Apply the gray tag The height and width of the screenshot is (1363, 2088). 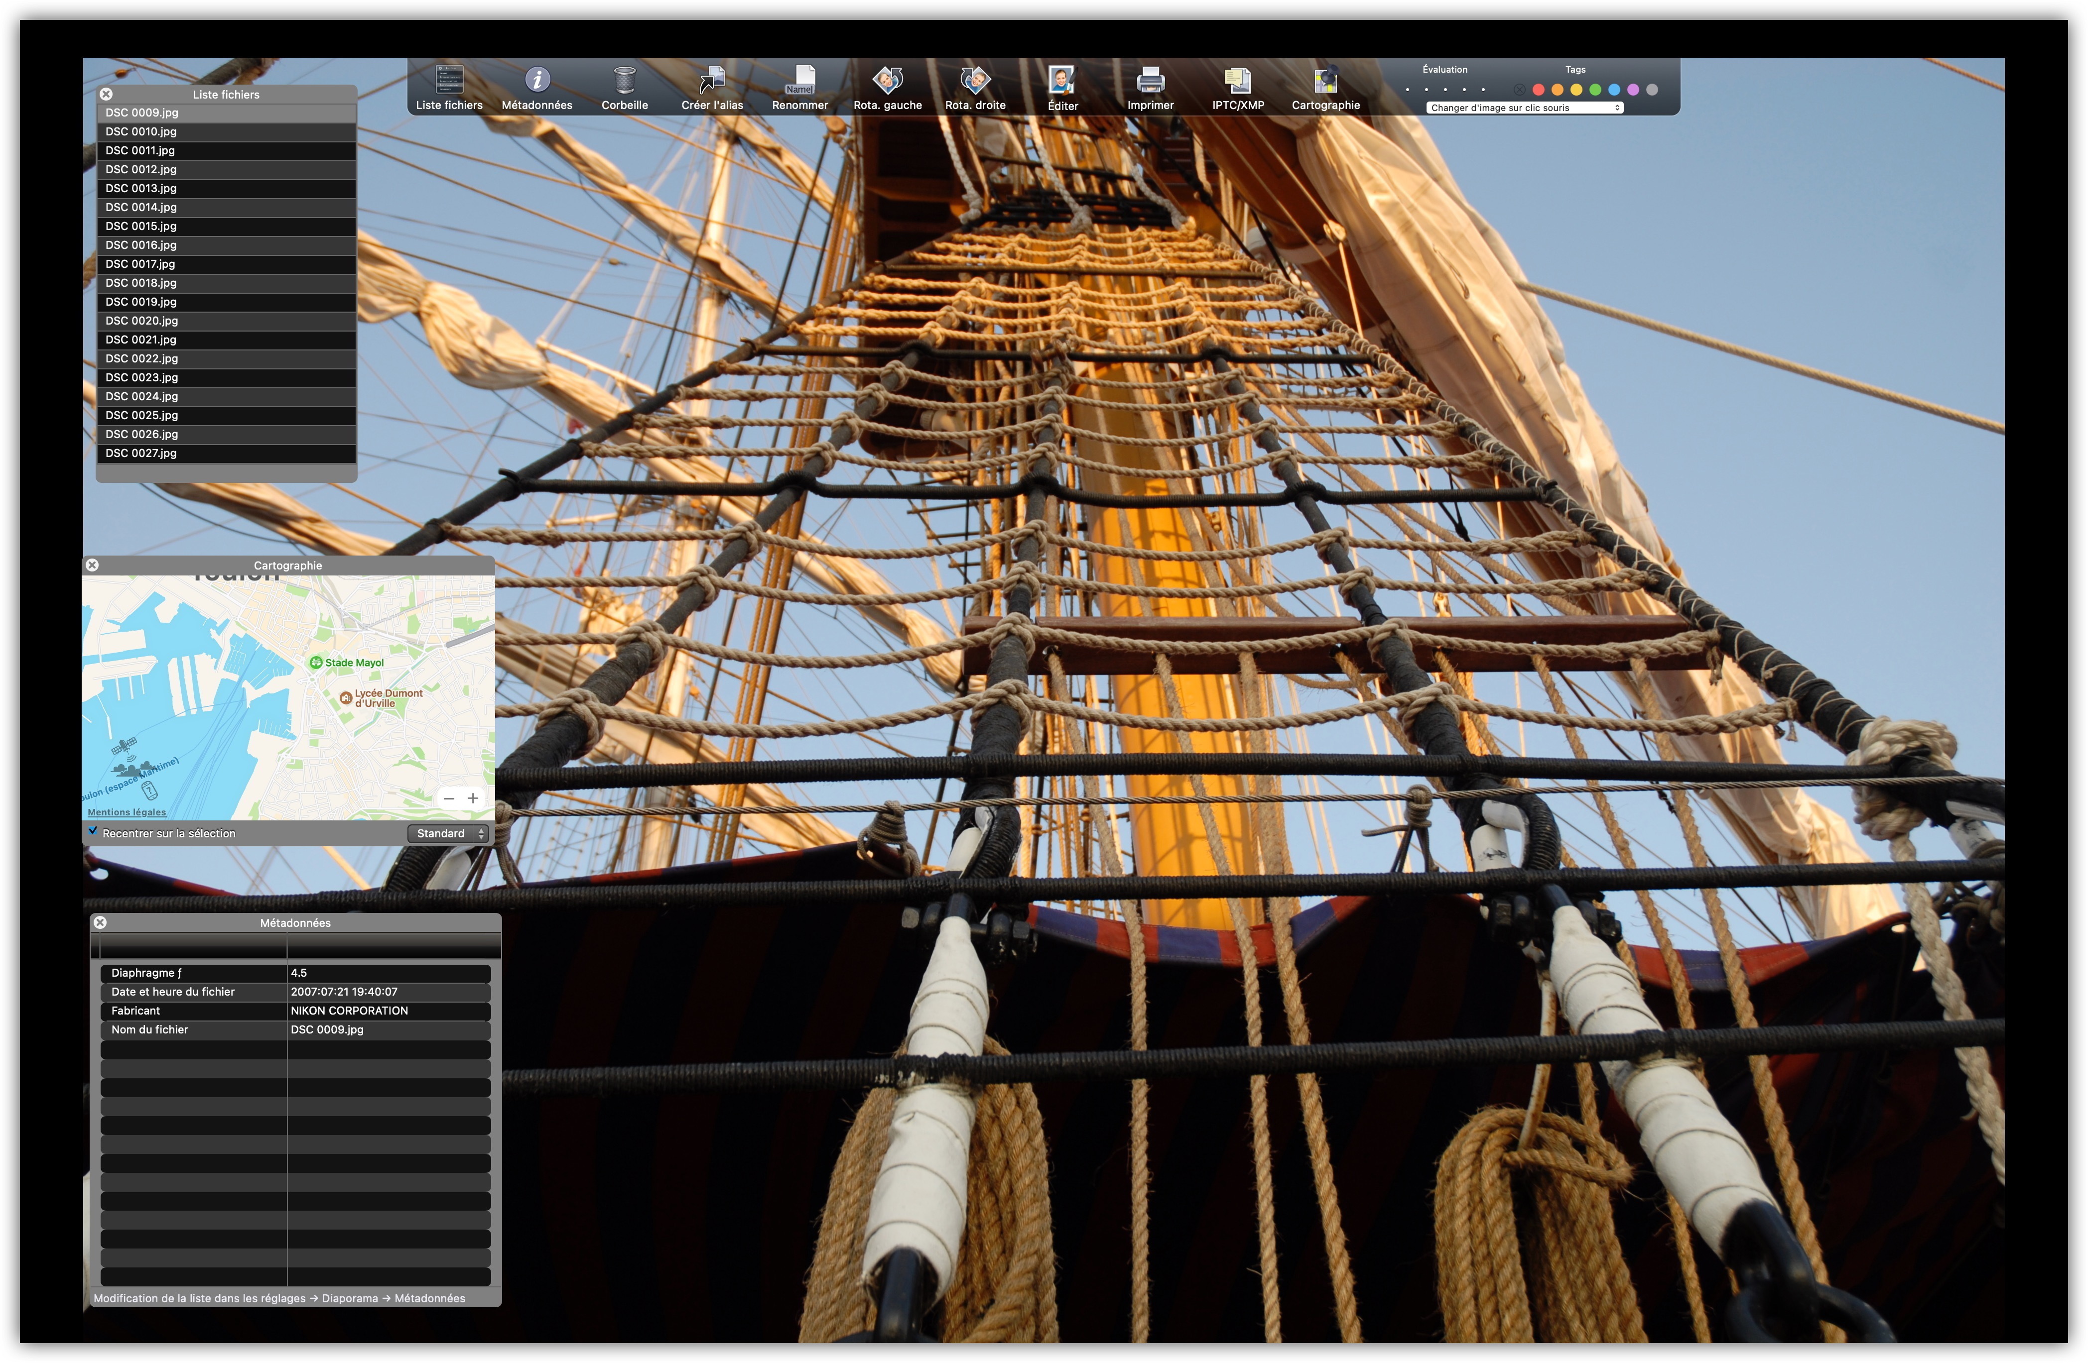pos(1652,90)
